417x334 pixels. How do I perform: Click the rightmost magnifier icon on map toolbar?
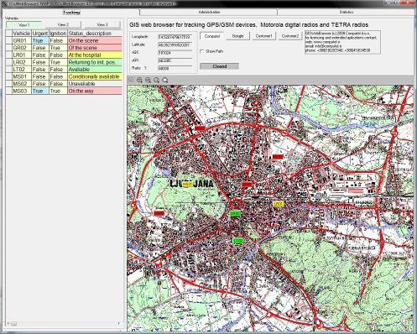(x=165, y=80)
